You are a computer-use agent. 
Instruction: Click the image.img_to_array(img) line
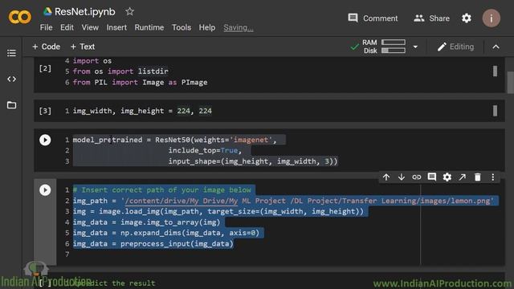tap(146, 222)
